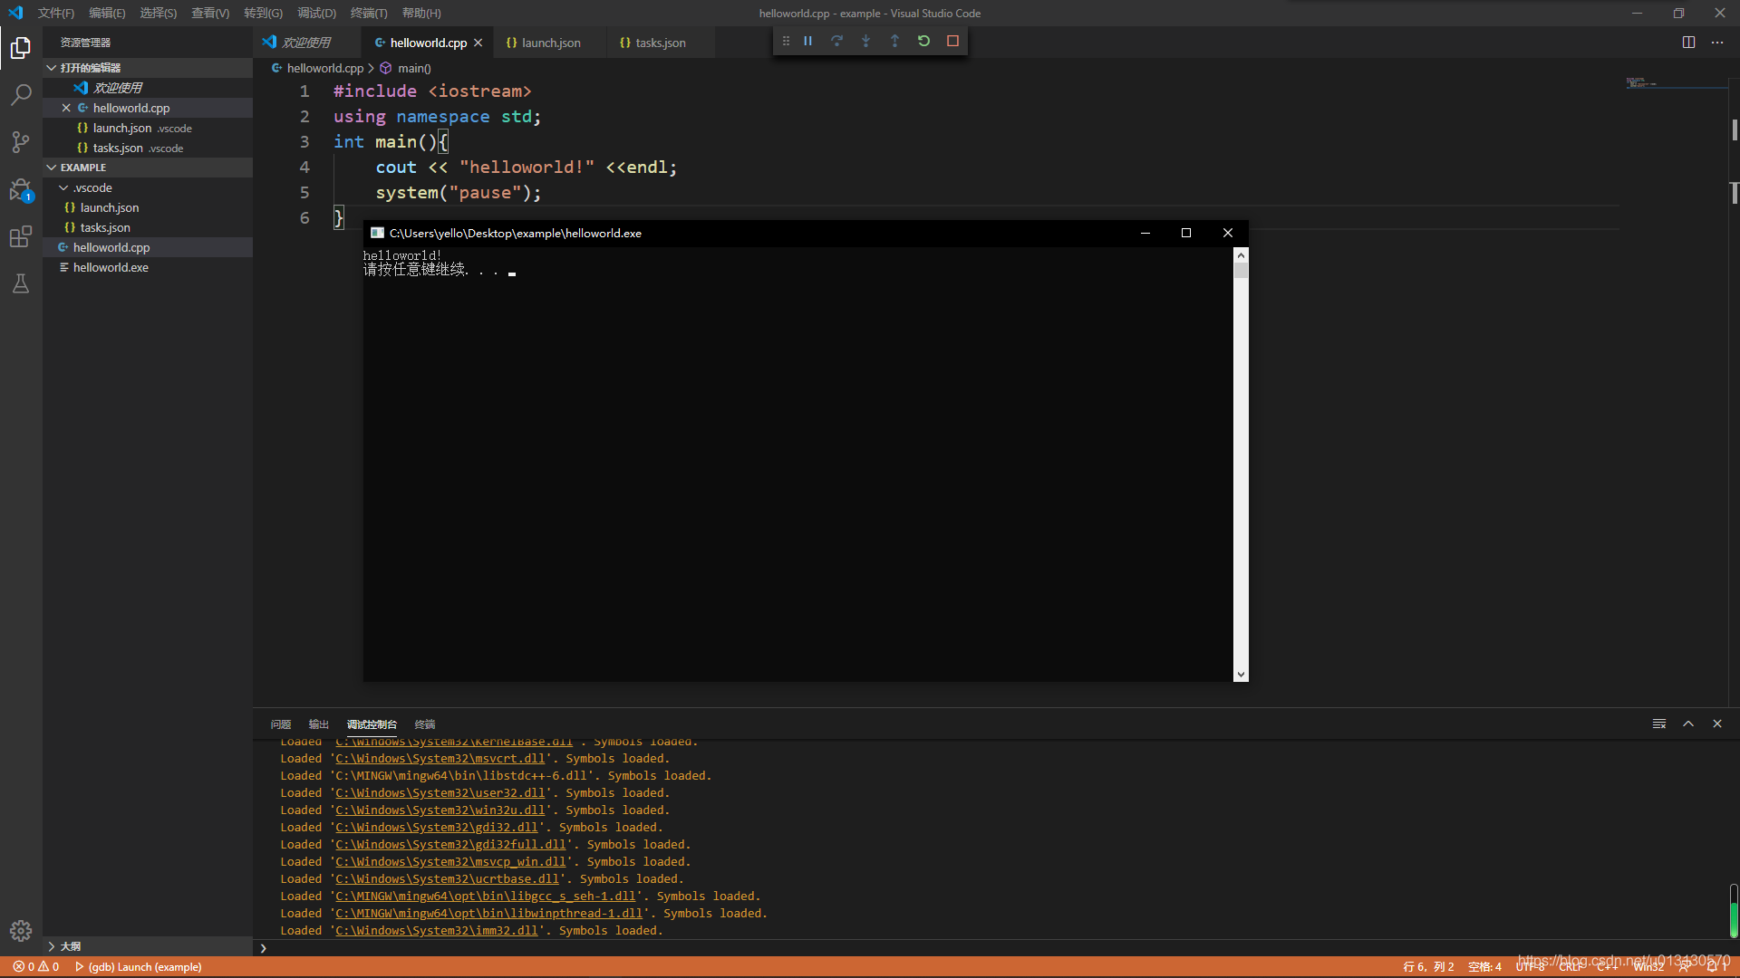Select the helloworld.cpp editor tab
Viewport: 1740px width, 978px height.
(428, 42)
